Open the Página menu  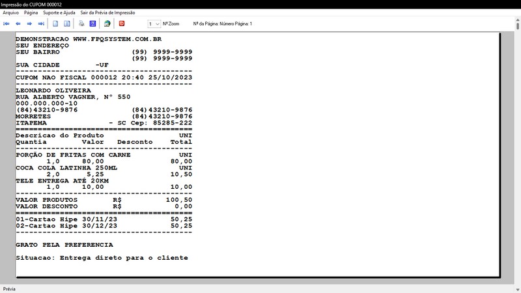(x=31, y=12)
